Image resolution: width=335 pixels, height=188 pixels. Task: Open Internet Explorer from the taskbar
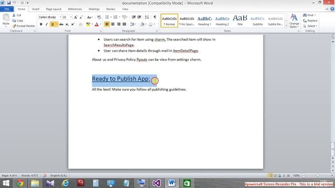click(65, 183)
